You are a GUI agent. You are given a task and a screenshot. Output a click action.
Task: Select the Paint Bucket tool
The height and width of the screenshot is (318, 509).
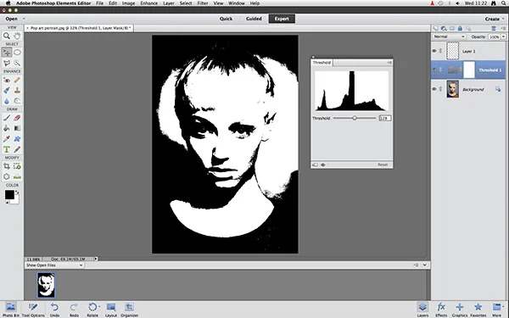tap(7, 128)
